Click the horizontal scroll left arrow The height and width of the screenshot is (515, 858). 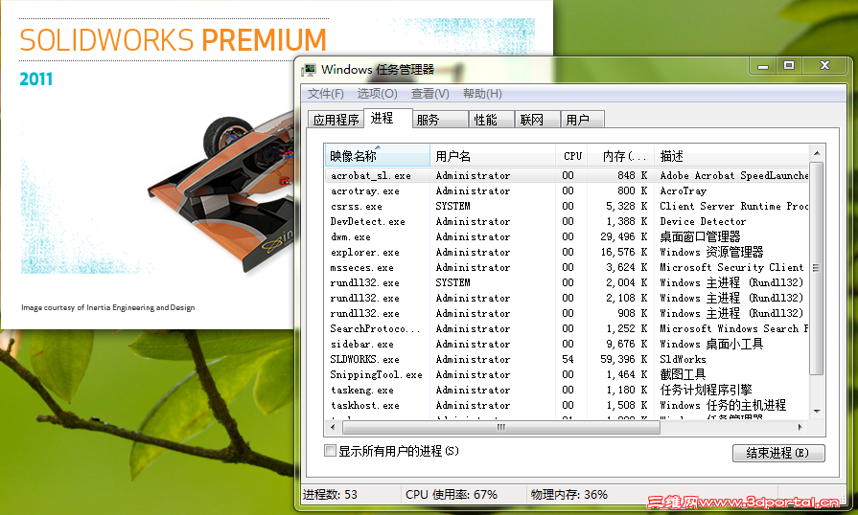coord(333,427)
